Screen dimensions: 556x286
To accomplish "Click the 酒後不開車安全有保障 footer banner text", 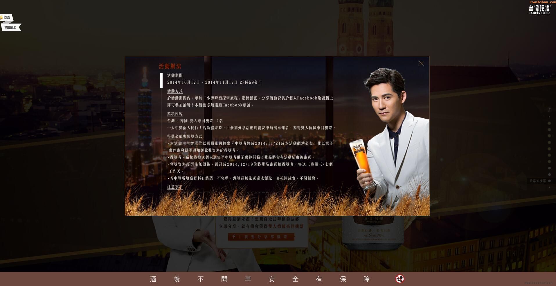I will [x=260, y=279].
